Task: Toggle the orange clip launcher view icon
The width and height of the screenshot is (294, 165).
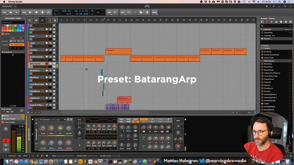Action: click(x=42, y=20)
